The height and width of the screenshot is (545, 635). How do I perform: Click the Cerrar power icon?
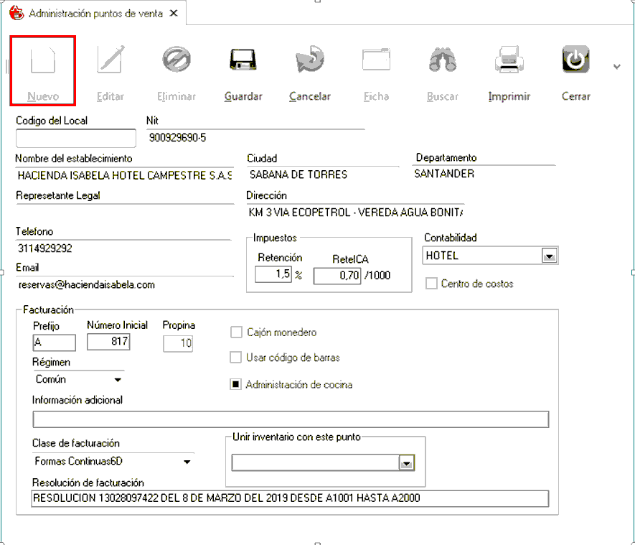click(575, 61)
